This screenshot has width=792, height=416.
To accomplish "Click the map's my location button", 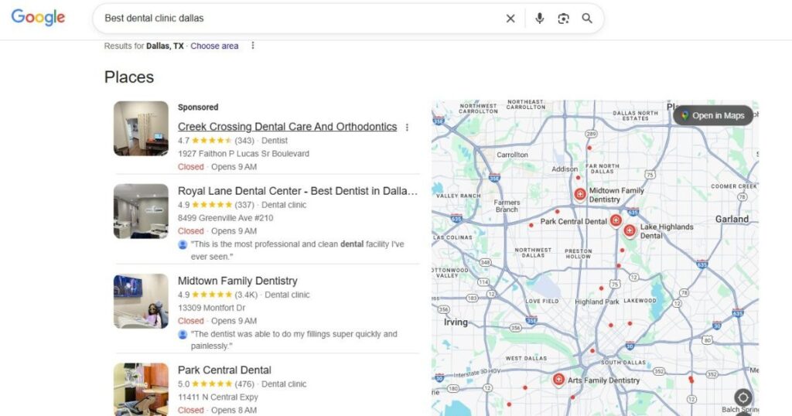I will (x=742, y=397).
